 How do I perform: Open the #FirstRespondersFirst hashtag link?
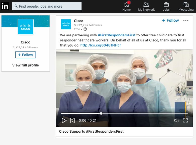pyautogui.click(x=117, y=35)
